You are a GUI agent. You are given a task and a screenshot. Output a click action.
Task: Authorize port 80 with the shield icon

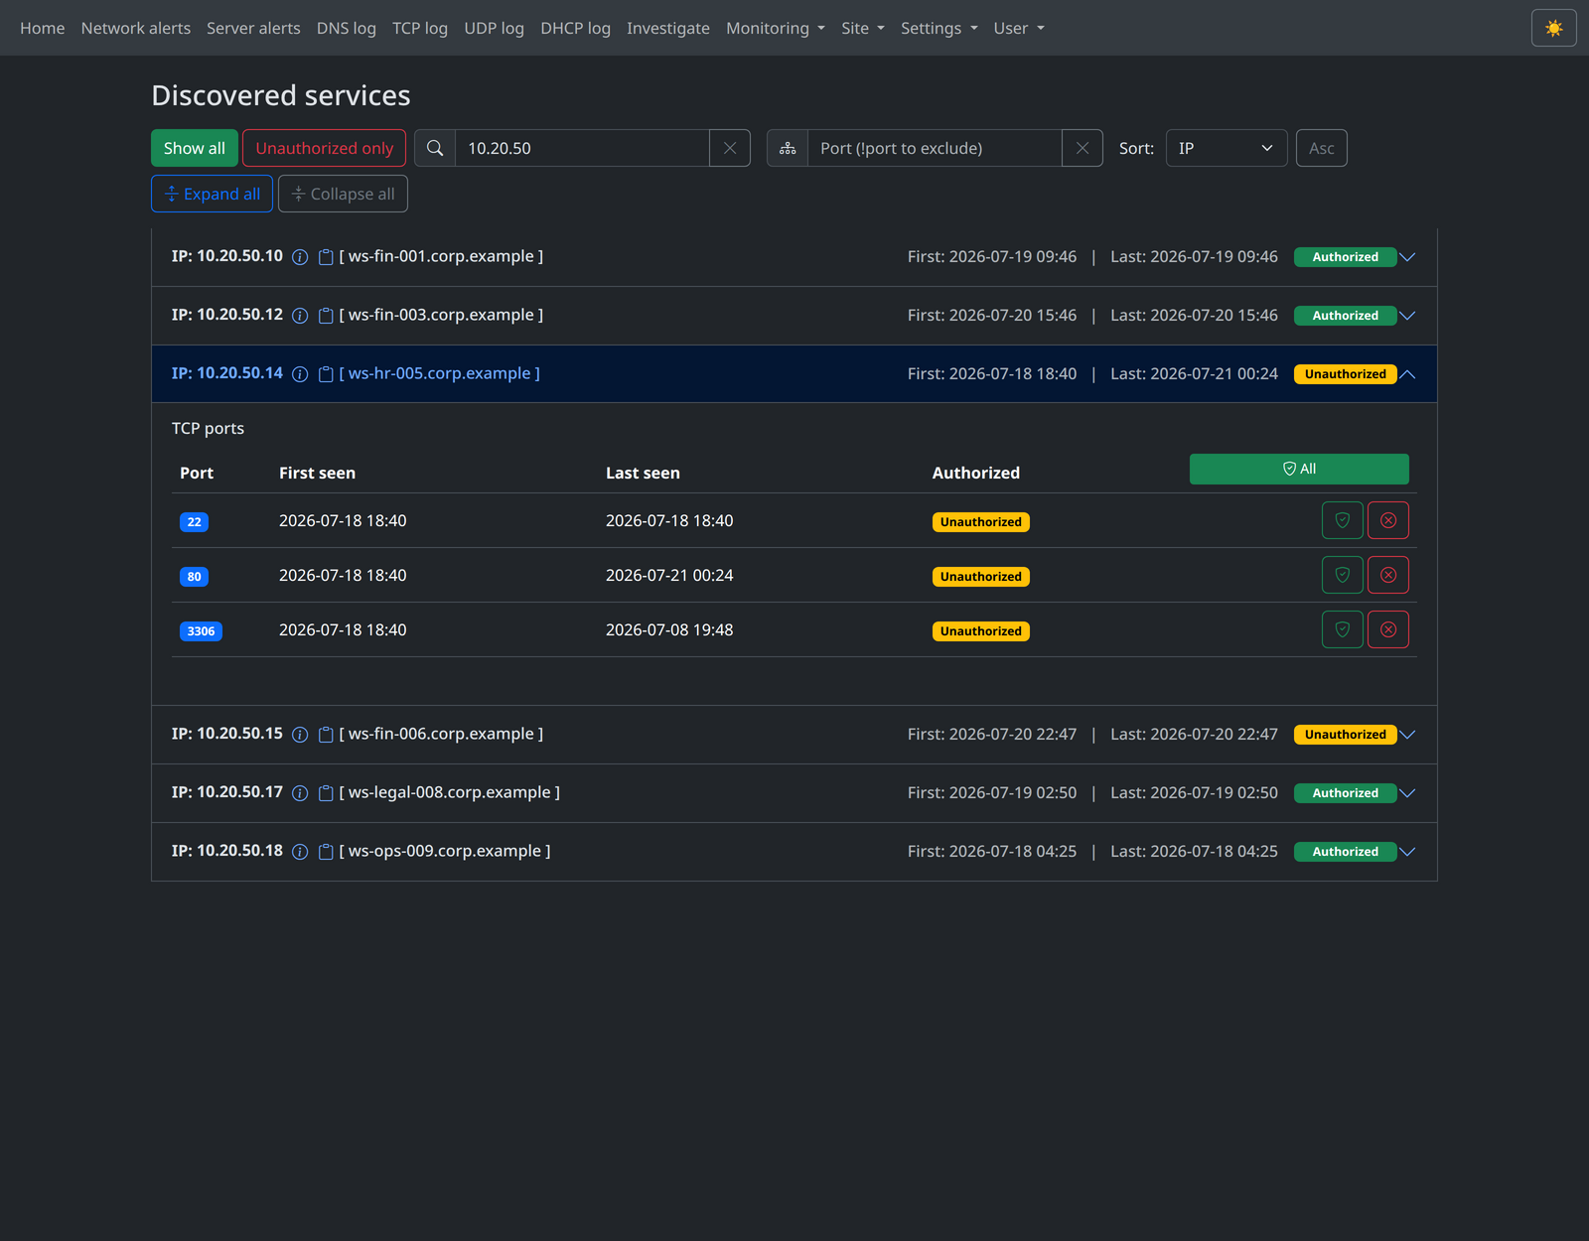(x=1343, y=575)
